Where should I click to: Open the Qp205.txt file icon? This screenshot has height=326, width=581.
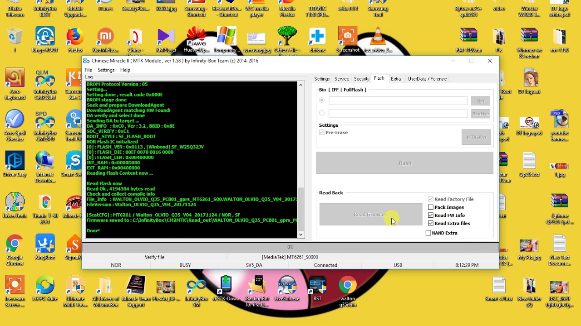[529, 164]
